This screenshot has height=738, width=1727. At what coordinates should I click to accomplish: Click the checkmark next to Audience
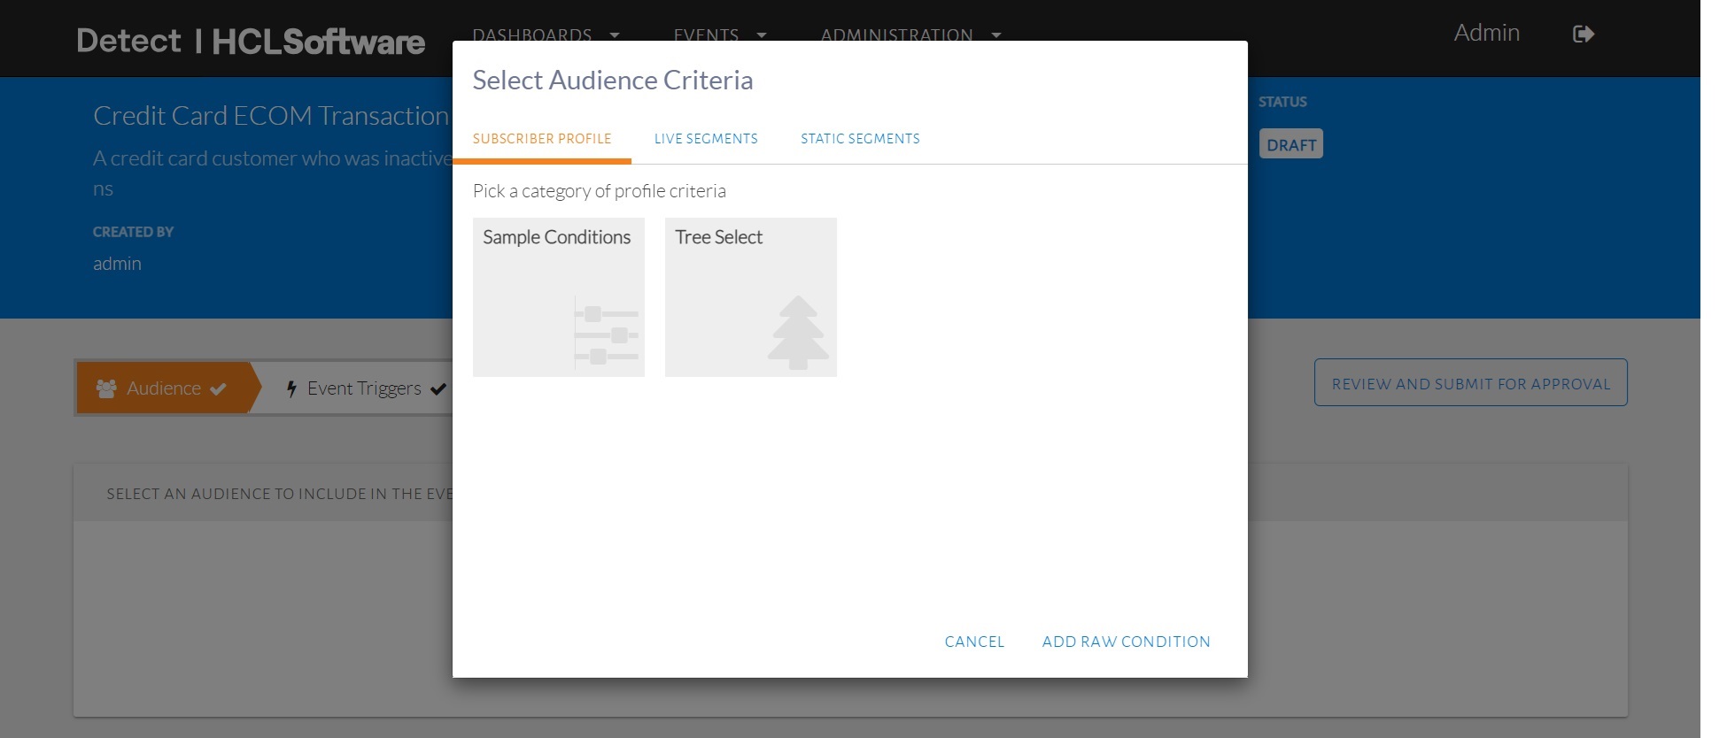[219, 388]
